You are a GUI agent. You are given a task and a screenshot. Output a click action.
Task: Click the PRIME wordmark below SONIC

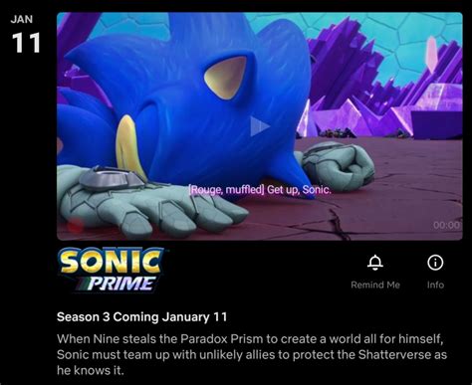[x=120, y=284]
